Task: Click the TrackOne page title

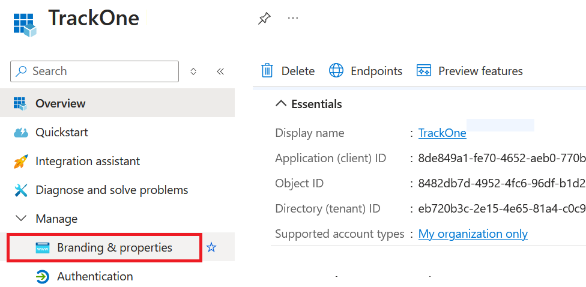Action: pos(94,18)
